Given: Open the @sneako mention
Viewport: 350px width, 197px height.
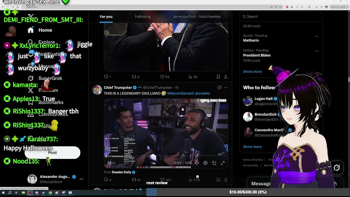Looking at the screenshot, I should point(203,93).
